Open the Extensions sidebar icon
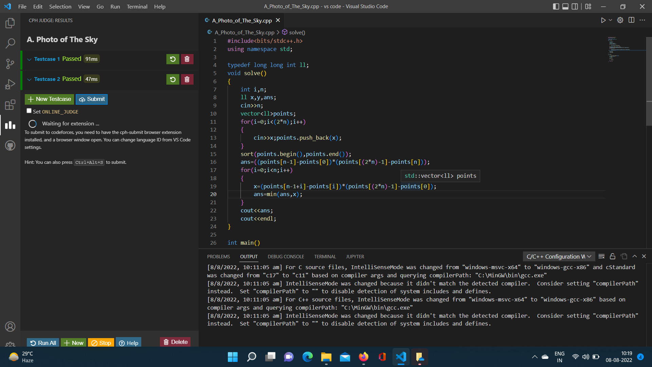The height and width of the screenshot is (367, 652). point(10,105)
